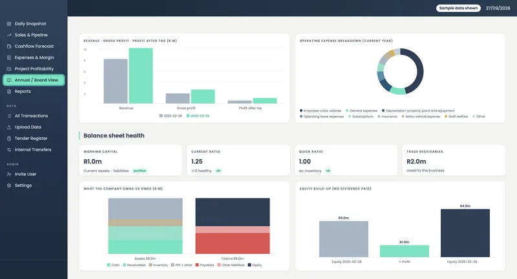The height and width of the screenshot is (279, 517).
Task: Click the Working Capital R1.0m card
Action: [131, 160]
